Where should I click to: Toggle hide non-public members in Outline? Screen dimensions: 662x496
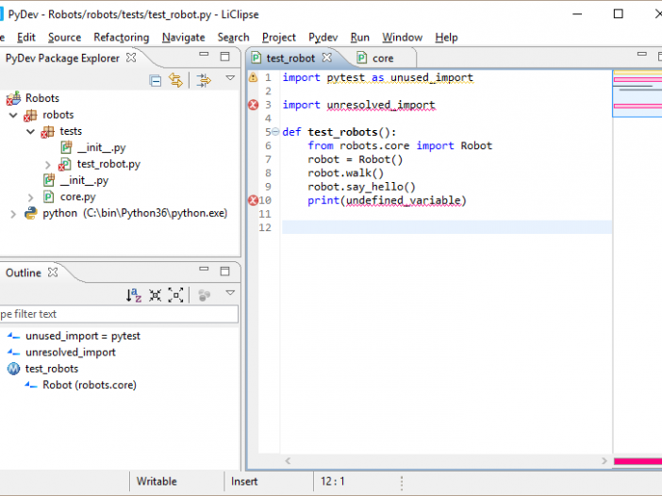[205, 295]
